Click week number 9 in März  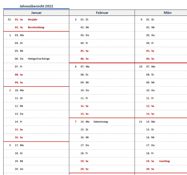pos(141,20)
